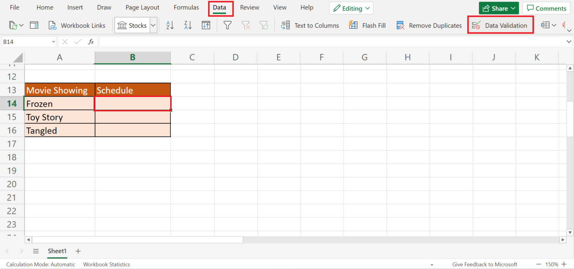Click the Reapply Filter icon
Image resolution: width=574 pixels, height=269 pixels.
pos(264,25)
